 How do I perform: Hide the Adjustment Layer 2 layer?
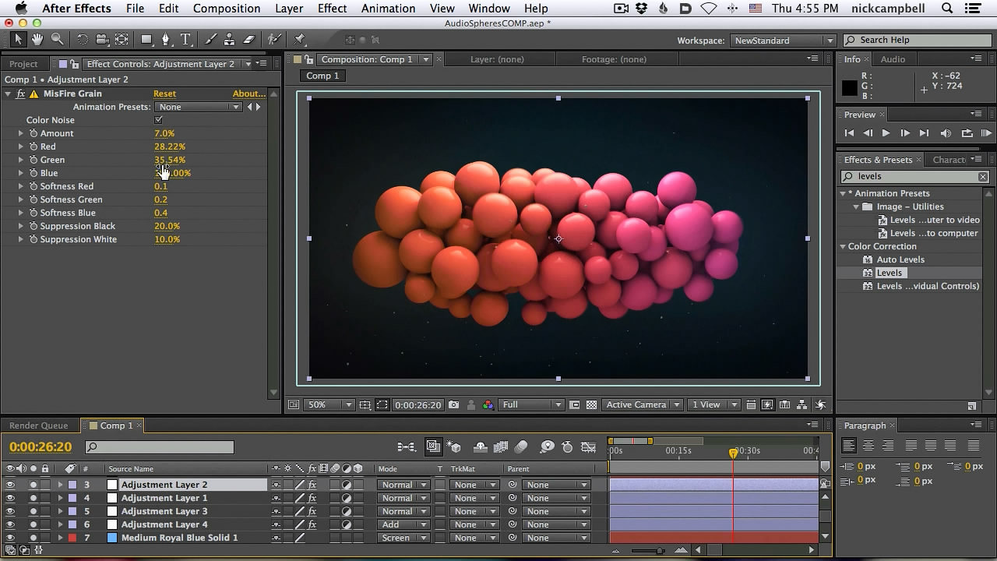(x=9, y=485)
